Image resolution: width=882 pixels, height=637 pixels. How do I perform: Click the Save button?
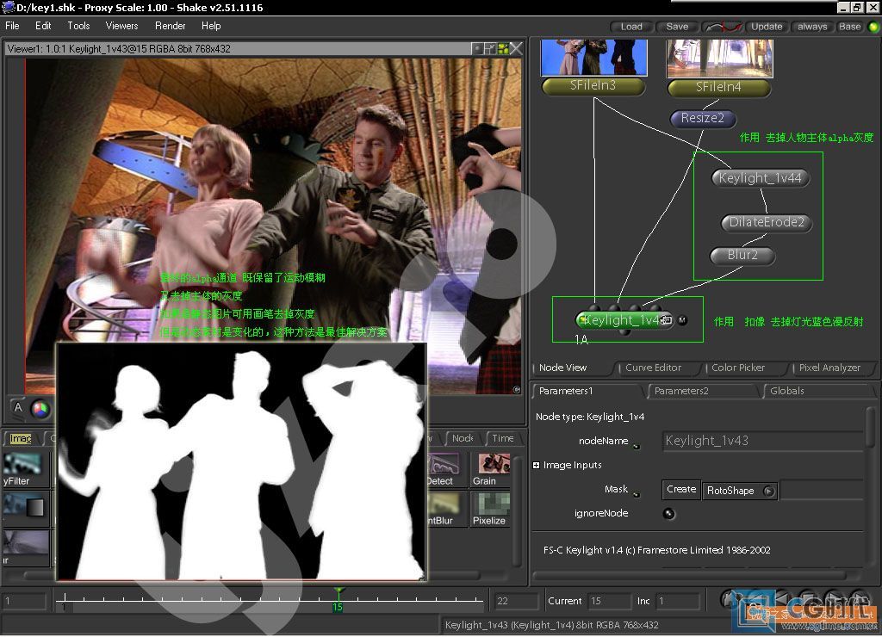(677, 27)
